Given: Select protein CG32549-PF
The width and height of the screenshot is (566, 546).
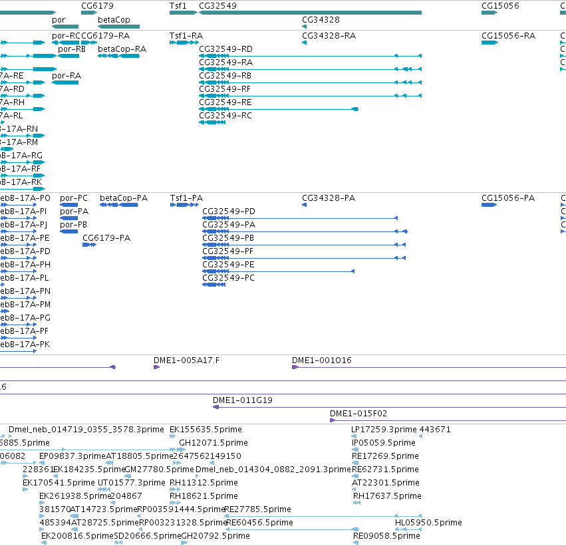Looking at the screenshot, I should pyautogui.click(x=227, y=251).
